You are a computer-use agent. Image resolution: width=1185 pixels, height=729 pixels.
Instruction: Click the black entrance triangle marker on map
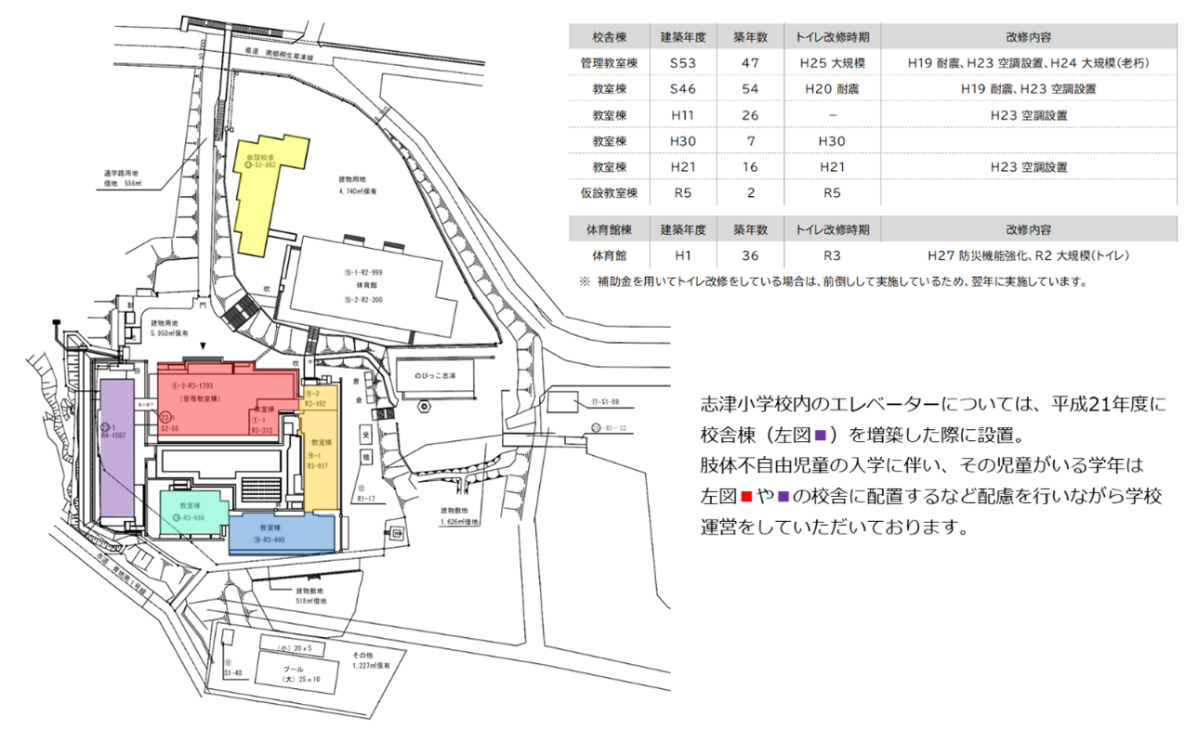[217, 345]
